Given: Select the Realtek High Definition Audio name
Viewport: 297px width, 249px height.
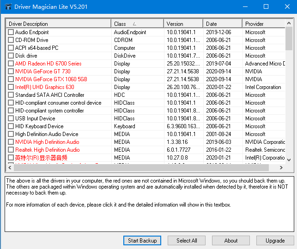Looking at the screenshot, I should coord(48,150).
